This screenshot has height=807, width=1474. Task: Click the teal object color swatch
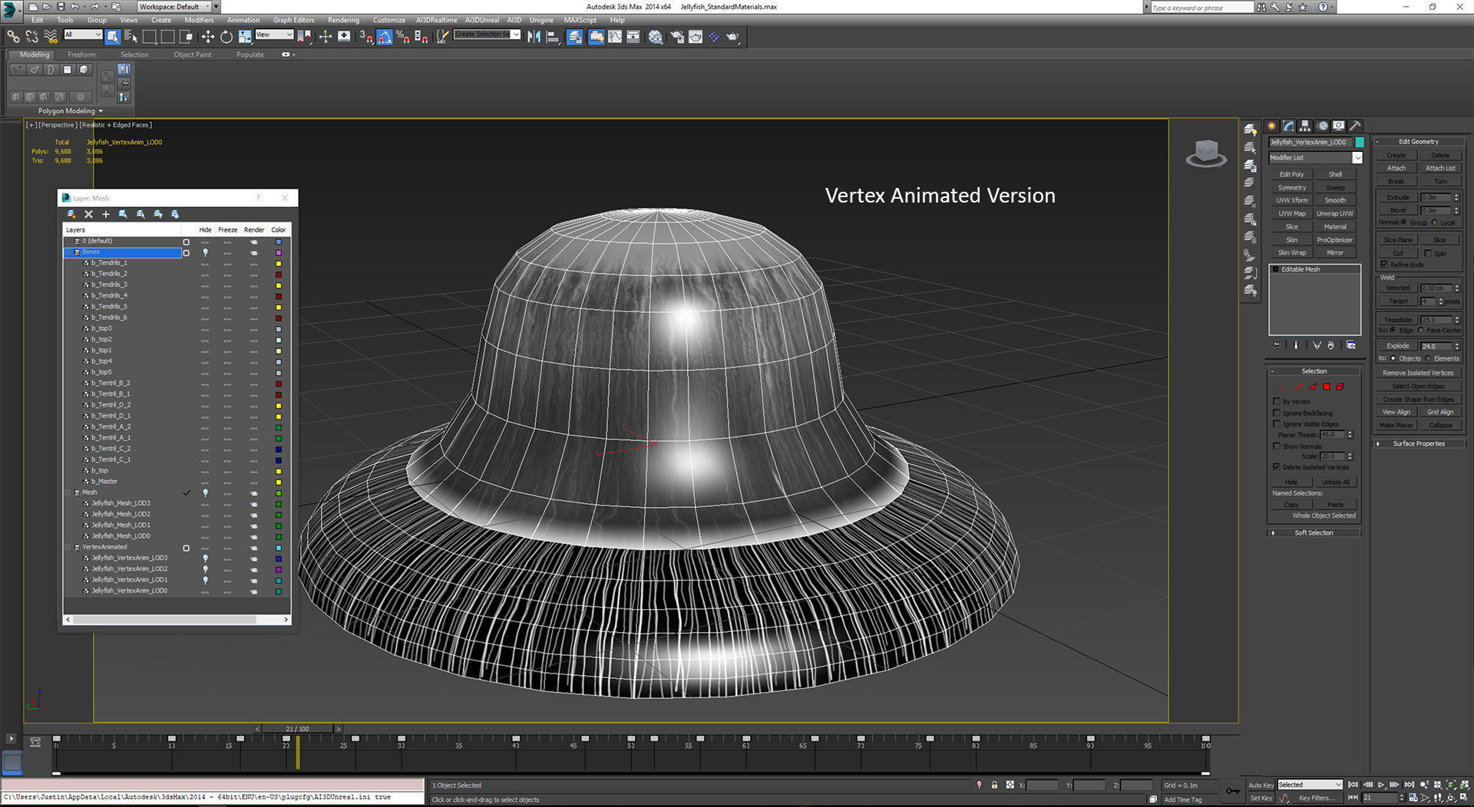(1360, 142)
